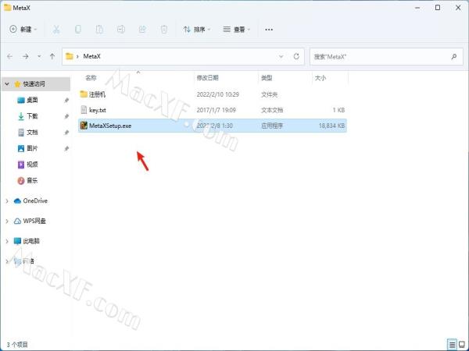
Task: Sort by 修改日期 column header
Action: [x=208, y=78]
